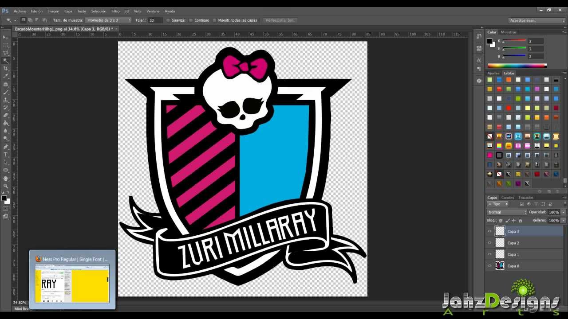Open the layer filter Tipo dropdown

click(498, 204)
